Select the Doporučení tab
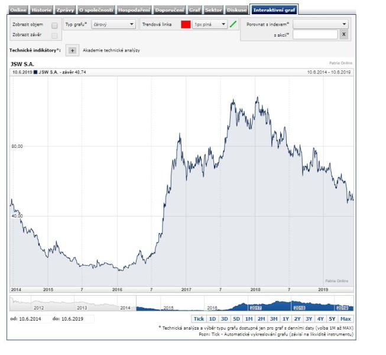The width and height of the screenshot is (386, 355). pyautogui.click(x=169, y=10)
